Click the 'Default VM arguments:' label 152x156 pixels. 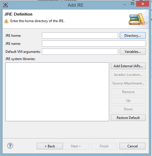point(23,52)
